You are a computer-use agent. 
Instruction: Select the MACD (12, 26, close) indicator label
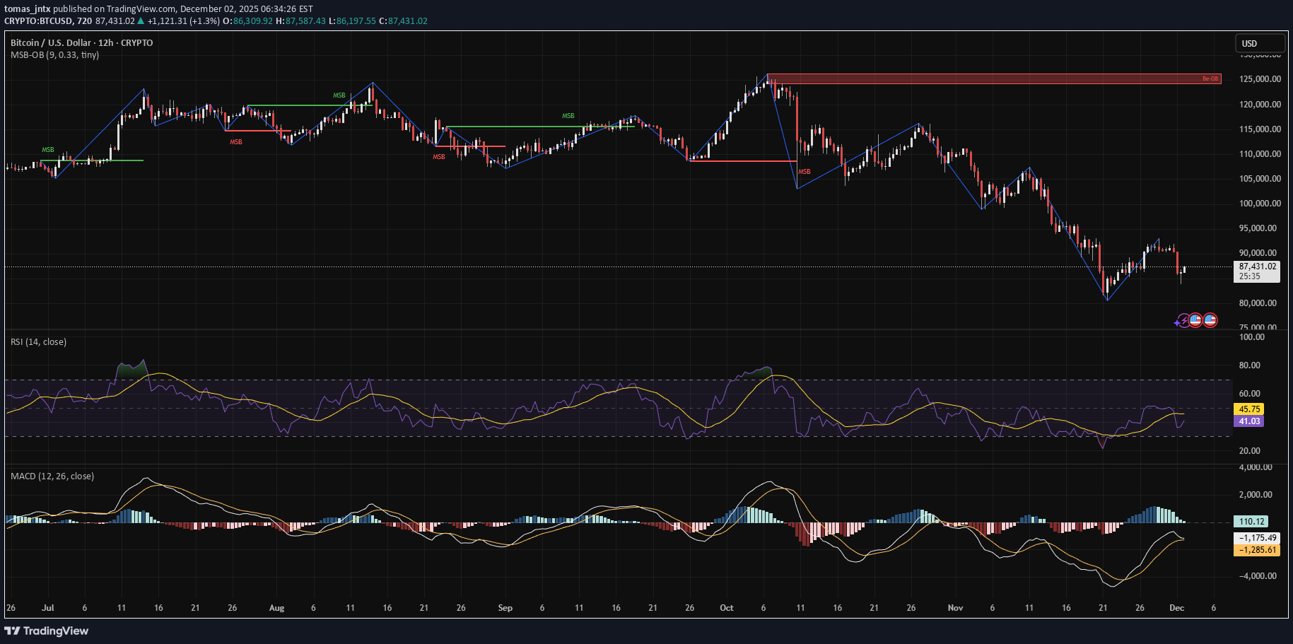pyautogui.click(x=52, y=476)
